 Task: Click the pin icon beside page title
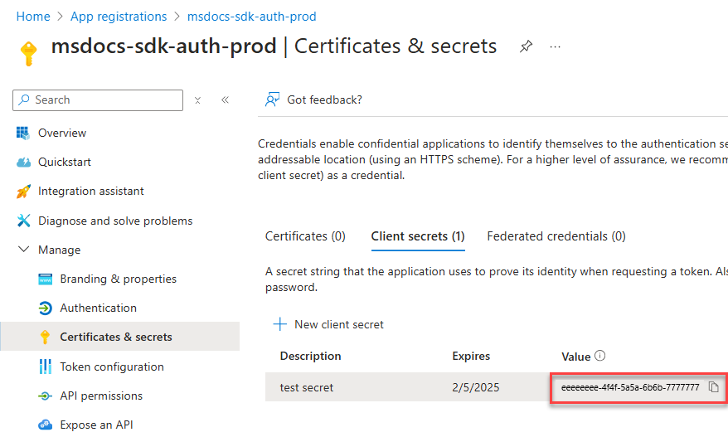point(526,46)
